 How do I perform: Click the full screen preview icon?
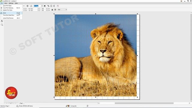pos(45,6)
